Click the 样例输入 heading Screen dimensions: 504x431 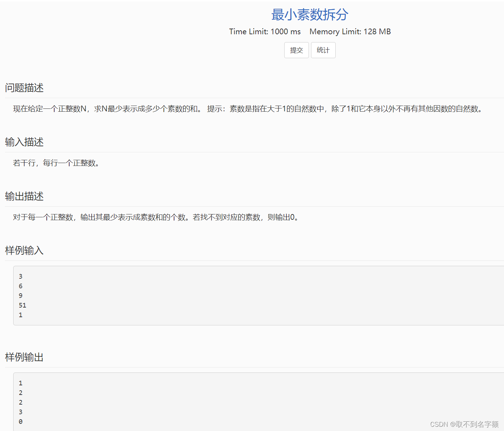[24, 250]
